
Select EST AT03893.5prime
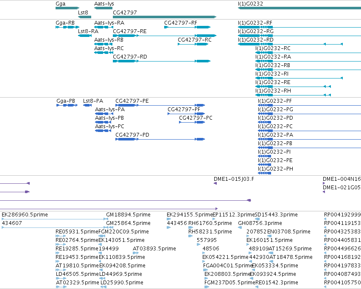154,249
